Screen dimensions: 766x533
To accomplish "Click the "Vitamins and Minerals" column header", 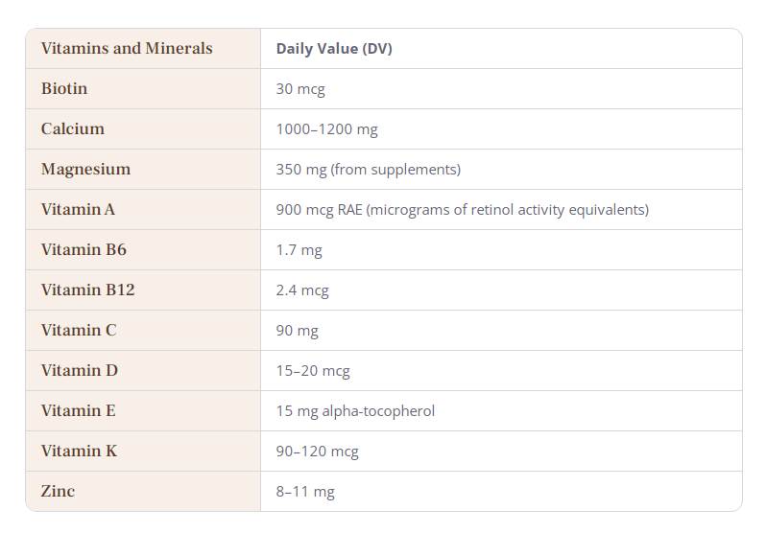I will (127, 48).
